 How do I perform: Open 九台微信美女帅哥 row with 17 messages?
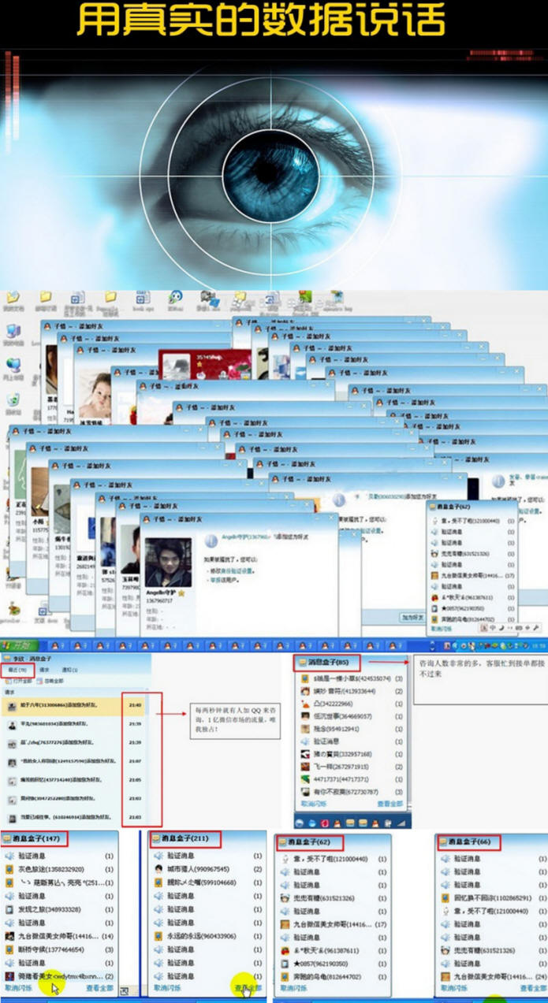pos(333,924)
